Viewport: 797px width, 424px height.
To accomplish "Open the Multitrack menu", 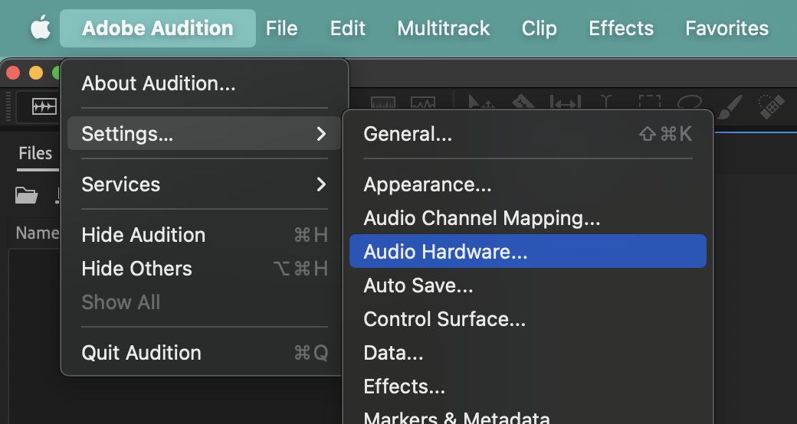I will 443,28.
